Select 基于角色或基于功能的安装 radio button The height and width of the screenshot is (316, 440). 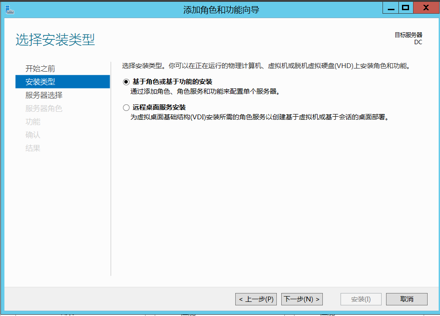point(126,82)
